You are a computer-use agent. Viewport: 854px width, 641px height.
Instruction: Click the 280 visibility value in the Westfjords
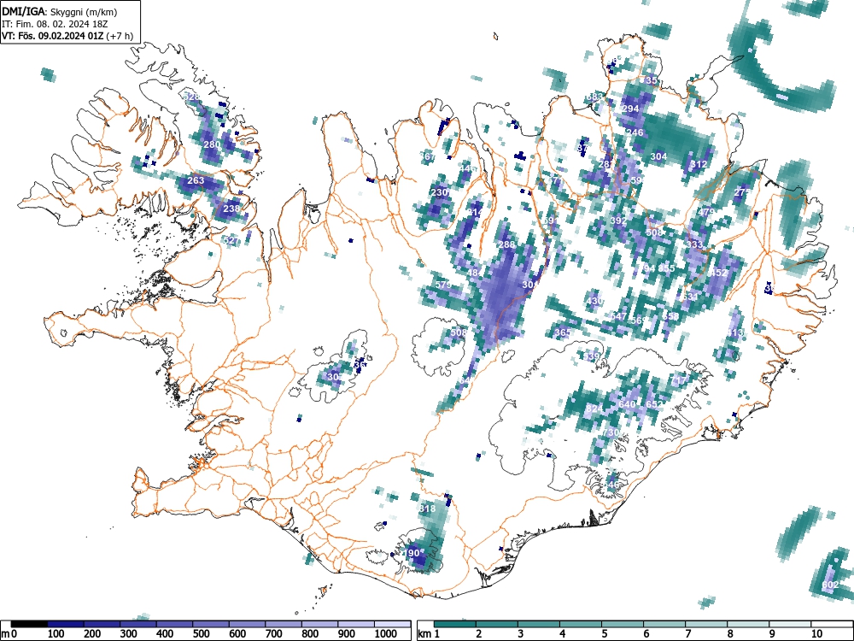point(212,145)
